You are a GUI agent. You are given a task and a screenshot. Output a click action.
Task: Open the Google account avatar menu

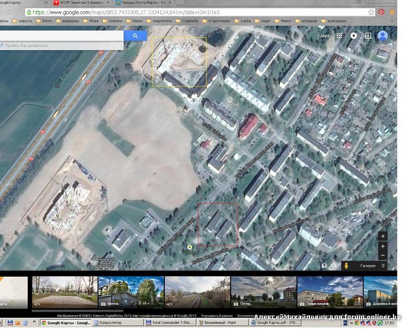tap(383, 35)
